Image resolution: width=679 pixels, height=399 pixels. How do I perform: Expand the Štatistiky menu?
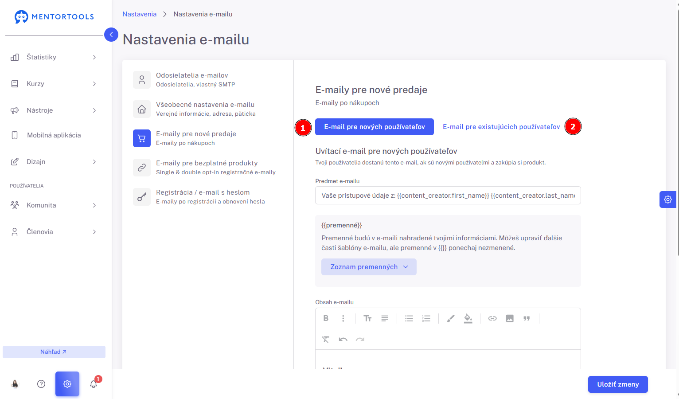click(x=54, y=57)
